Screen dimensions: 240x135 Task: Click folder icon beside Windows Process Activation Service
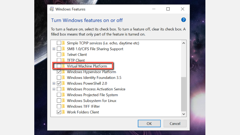click(63, 89)
